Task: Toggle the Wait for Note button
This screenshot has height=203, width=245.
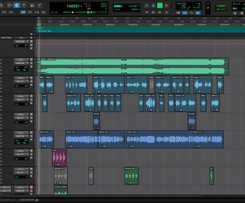Action: click(178, 13)
